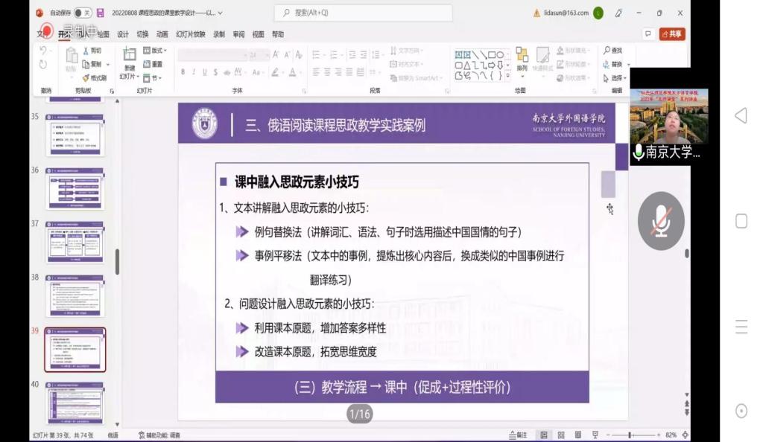Toggle the AutoSave switch off/on

pyautogui.click(x=82, y=13)
